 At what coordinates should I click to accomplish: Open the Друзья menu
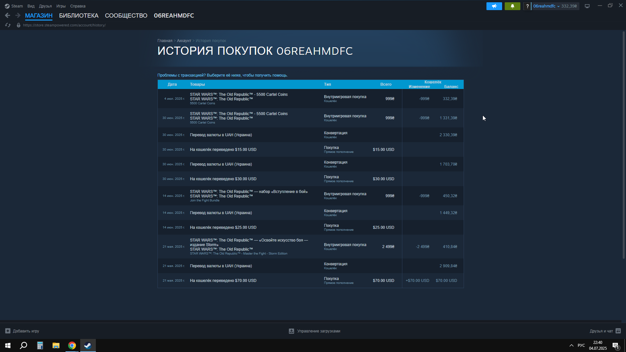point(45,6)
